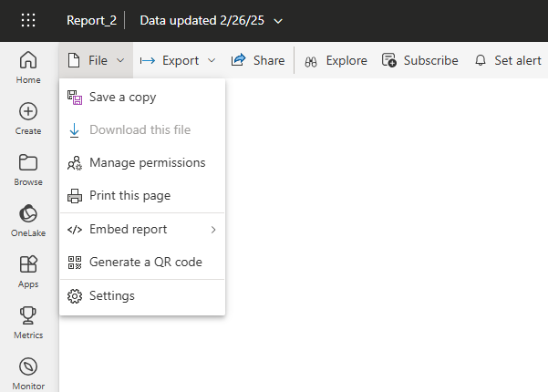548x392 pixels.
Task: Click the Create plus icon
Action: coord(28,118)
